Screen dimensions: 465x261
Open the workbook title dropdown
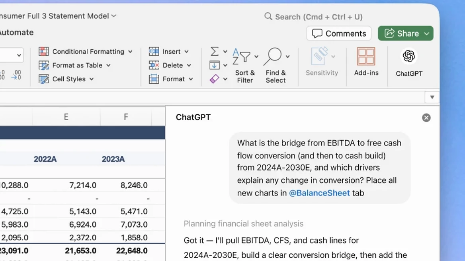[113, 16]
